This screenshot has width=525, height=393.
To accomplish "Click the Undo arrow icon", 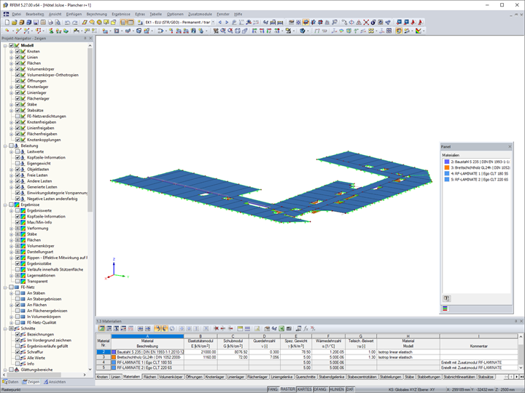I will [67, 23].
